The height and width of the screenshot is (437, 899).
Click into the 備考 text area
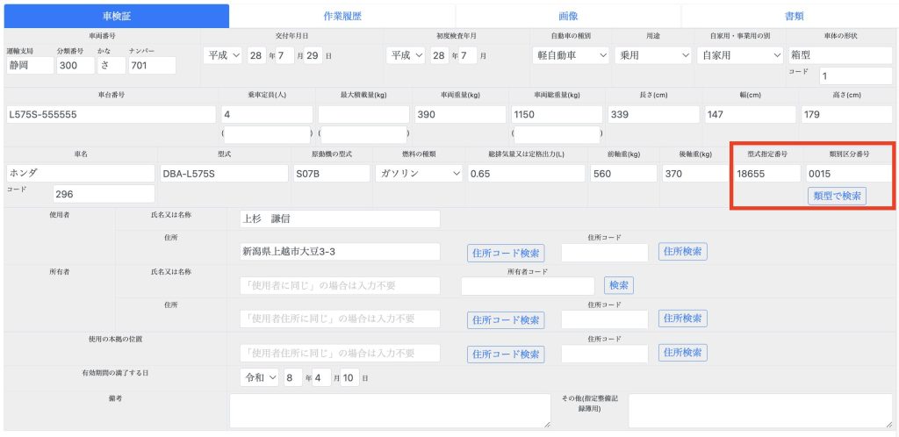pos(390,411)
